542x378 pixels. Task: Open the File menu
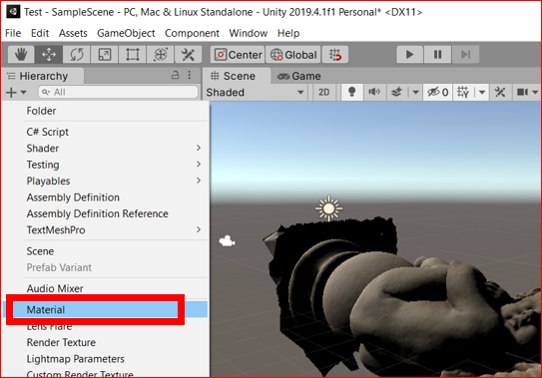(x=13, y=33)
